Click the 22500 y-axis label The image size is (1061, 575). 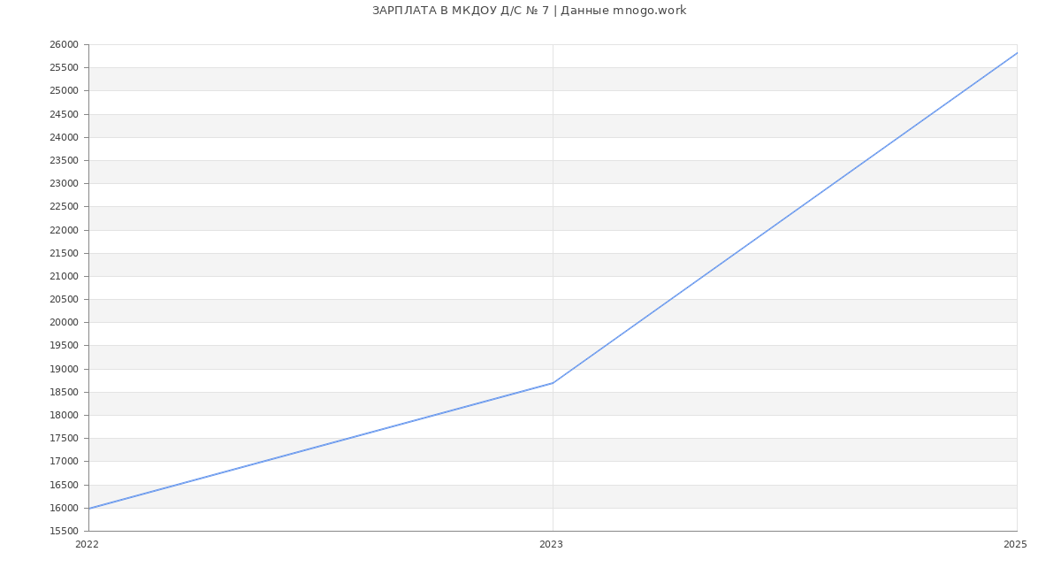65,207
